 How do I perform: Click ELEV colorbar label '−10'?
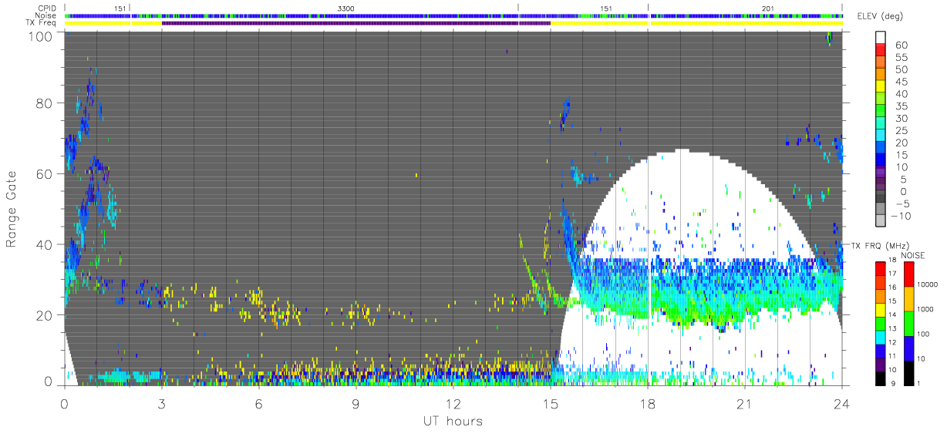pos(902,217)
